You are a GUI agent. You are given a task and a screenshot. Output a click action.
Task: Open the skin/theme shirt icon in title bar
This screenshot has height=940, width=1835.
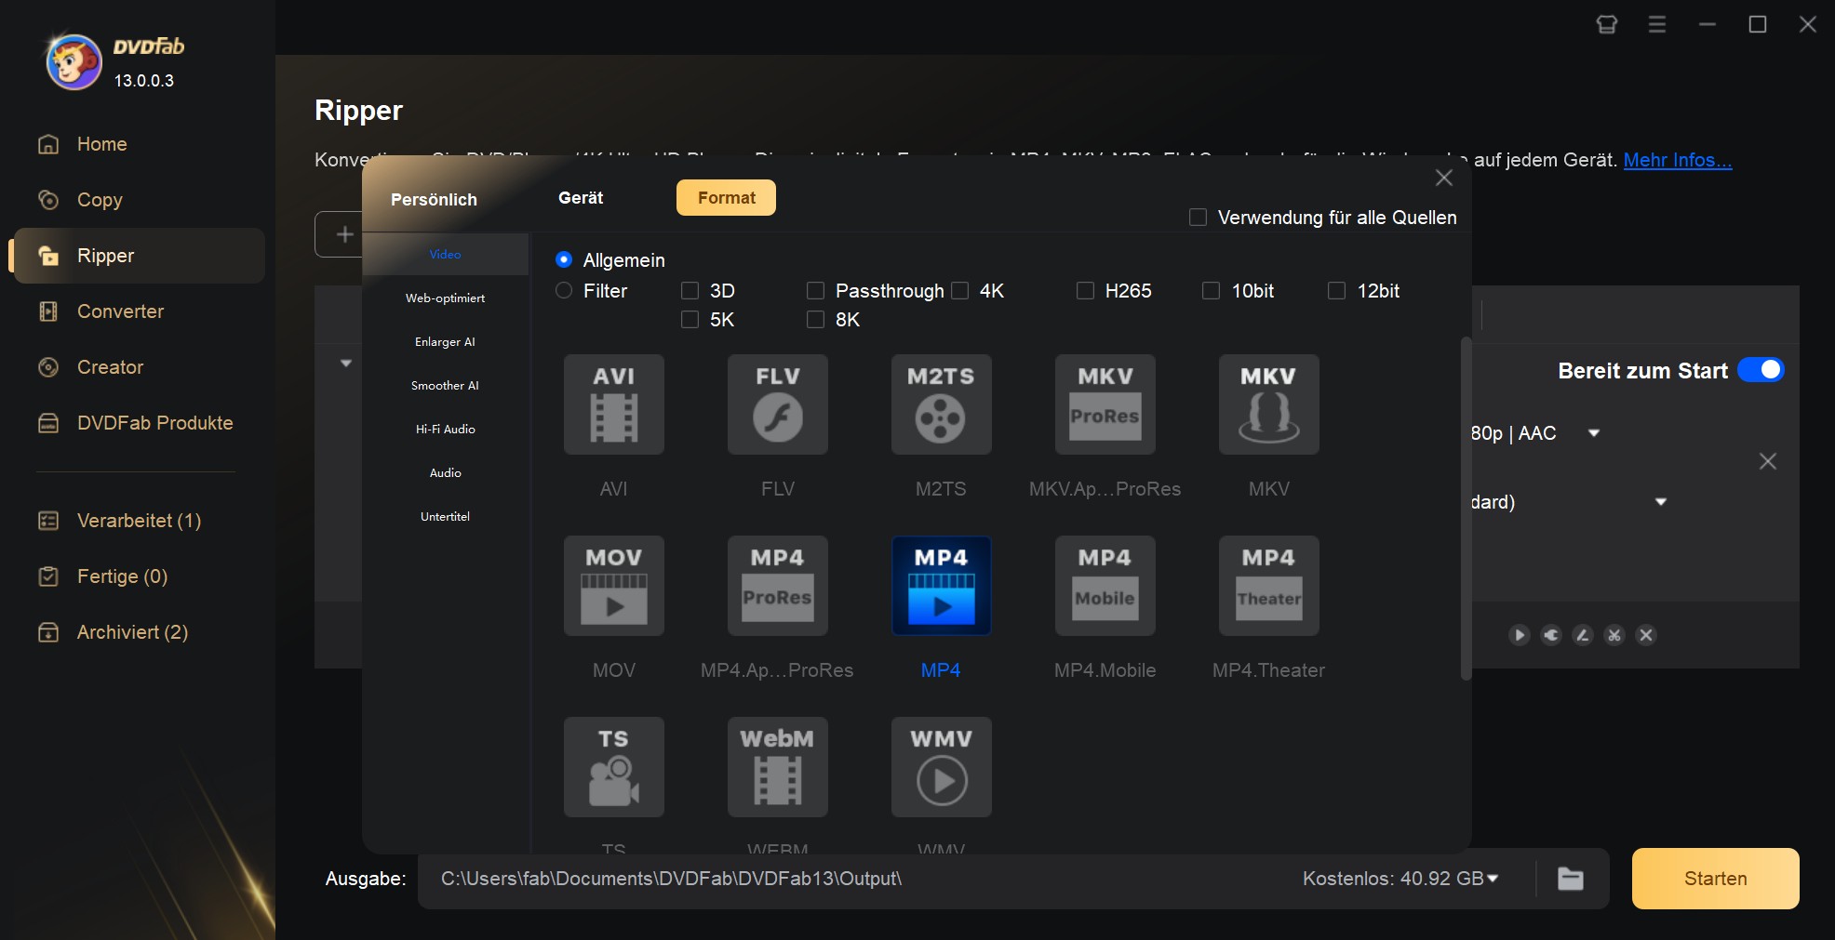coord(1607,24)
